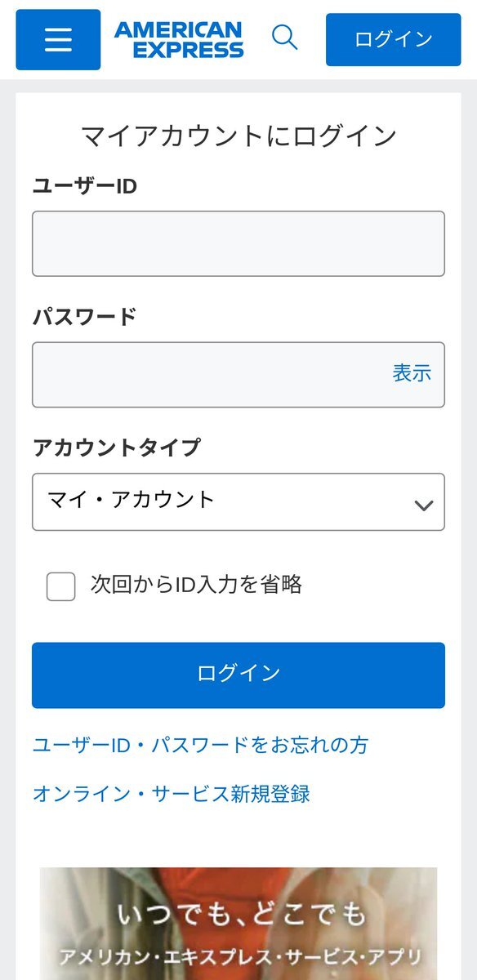The width and height of the screenshot is (477, 980).
Task: Expand the account type chevron arrow
Action: [x=423, y=505]
